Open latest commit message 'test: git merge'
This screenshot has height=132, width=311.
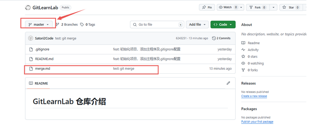(x=66, y=38)
